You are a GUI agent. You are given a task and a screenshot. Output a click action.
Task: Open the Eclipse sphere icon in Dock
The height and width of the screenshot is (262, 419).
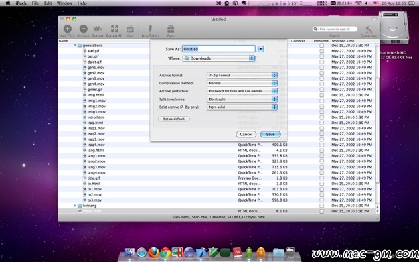click(x=189, y=253)
